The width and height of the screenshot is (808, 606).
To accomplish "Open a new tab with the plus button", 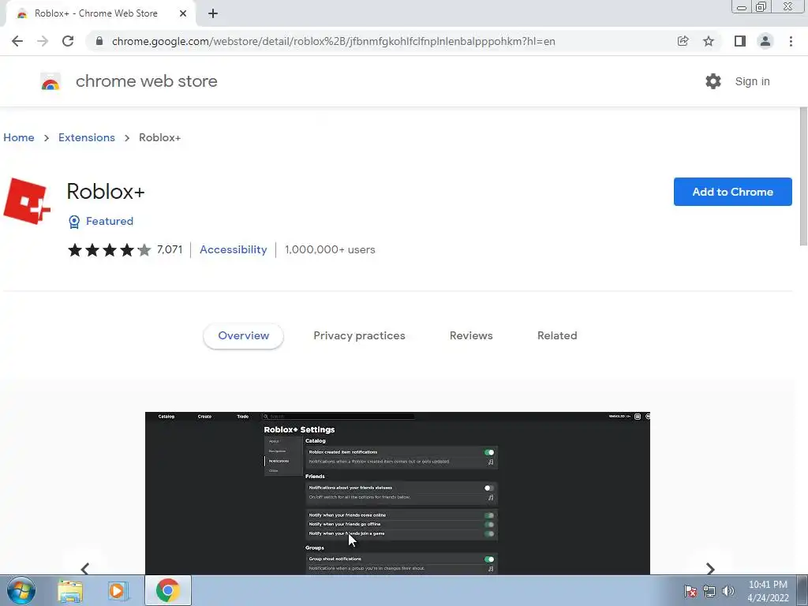I will [213, 13].
